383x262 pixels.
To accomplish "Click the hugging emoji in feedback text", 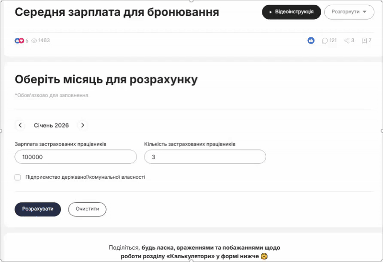I will pos(264,256).
